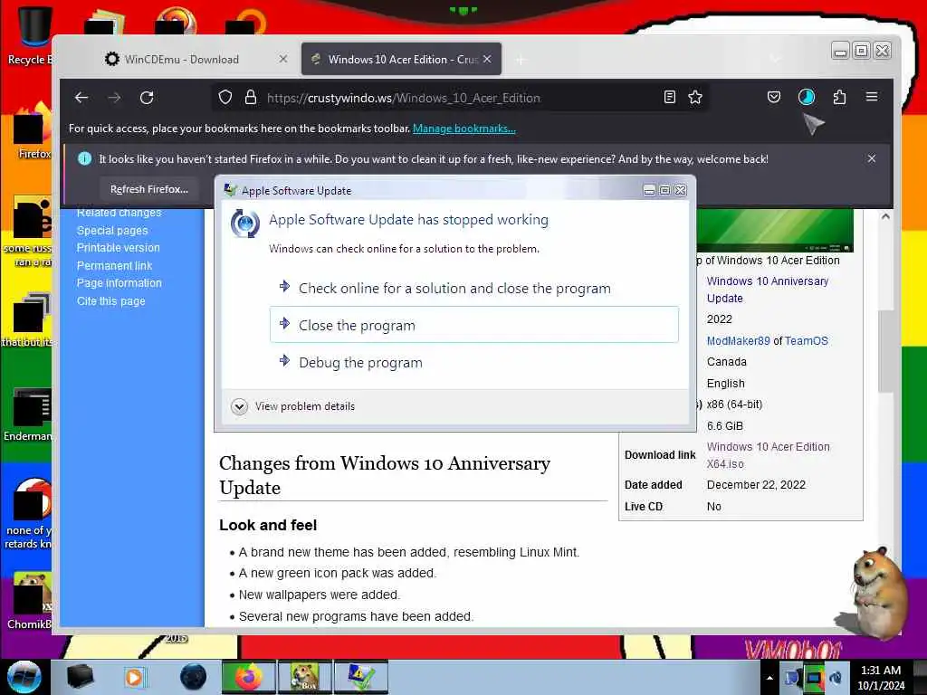
Task: Dismiss the Firefox refresh notification bar
Action: click(872, 158)
